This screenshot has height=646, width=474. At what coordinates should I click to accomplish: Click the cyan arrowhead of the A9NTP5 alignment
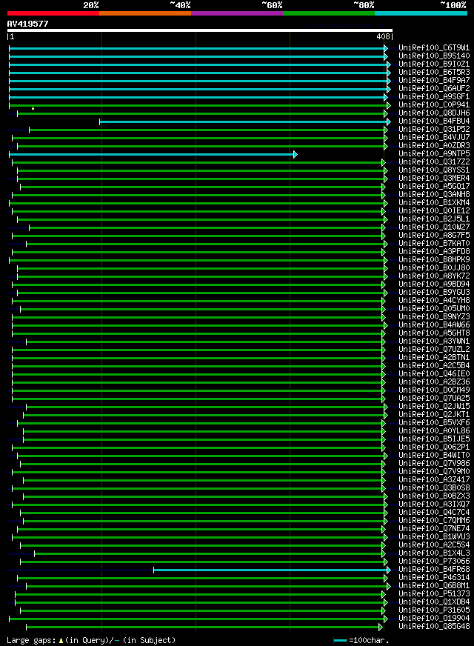pyautogui.click(x=296, y=155)
